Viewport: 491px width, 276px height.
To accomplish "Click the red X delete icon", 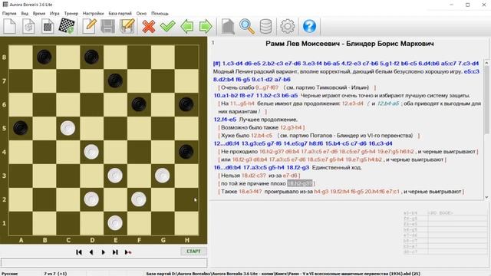I will 148,26.
